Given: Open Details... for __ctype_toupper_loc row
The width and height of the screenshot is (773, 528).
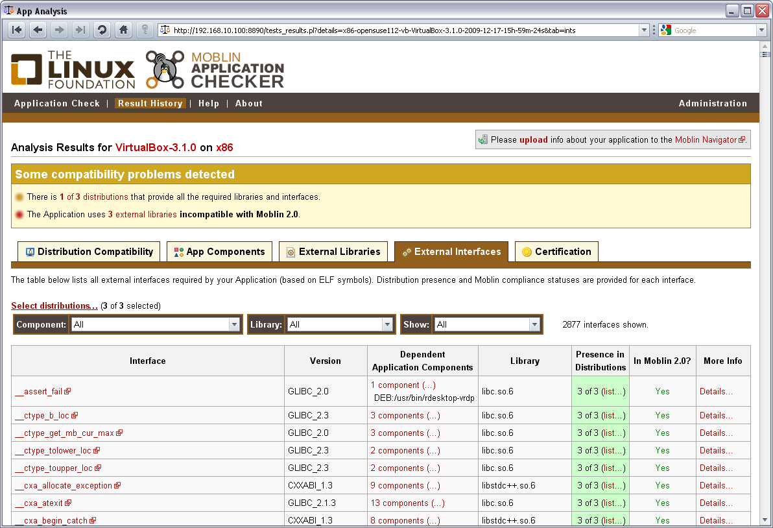Looking at the screenshot, I should coord(716,468).
